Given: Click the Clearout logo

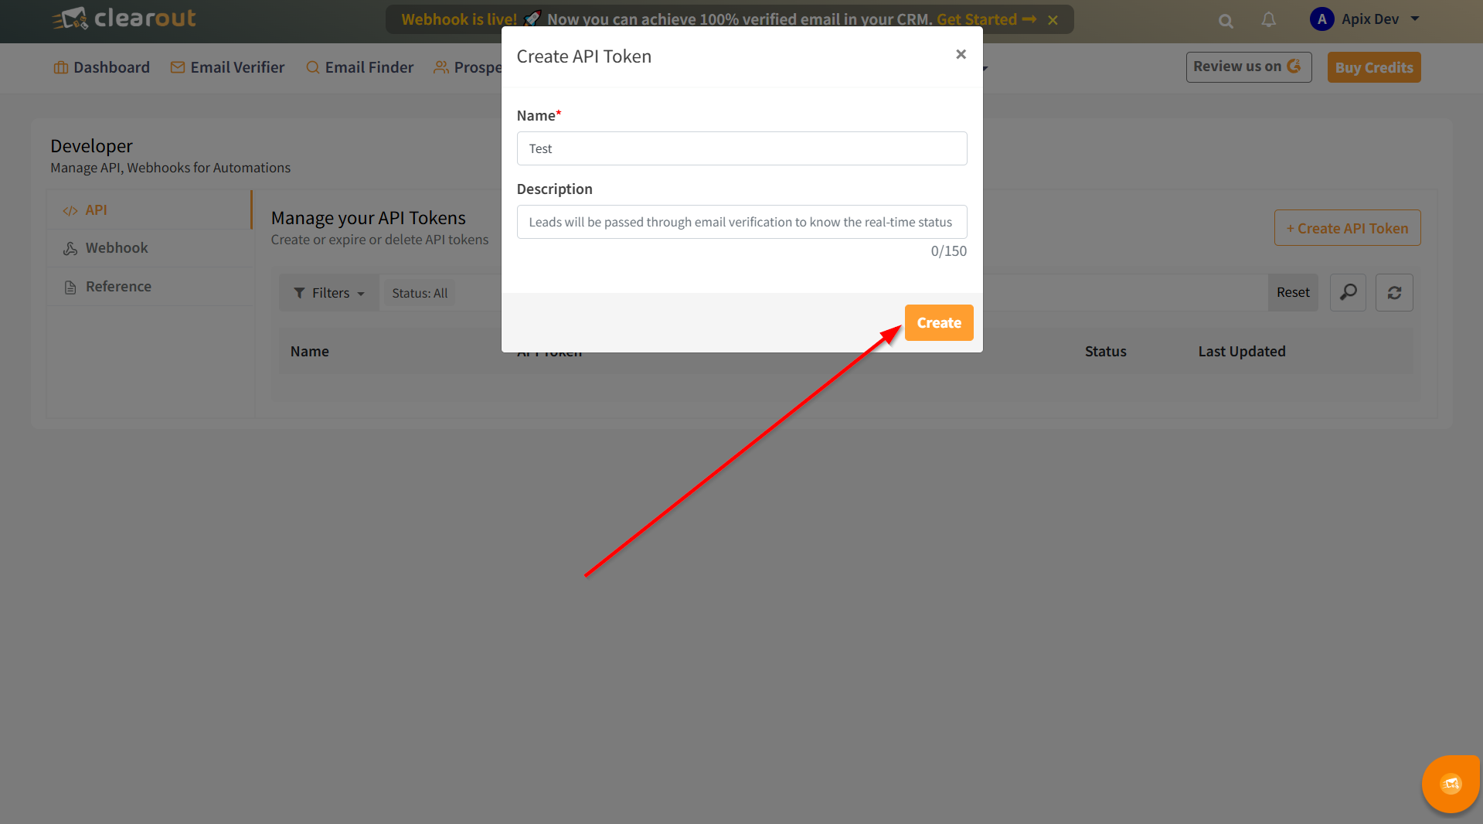Looking at the screenshot, I should 123,19.
